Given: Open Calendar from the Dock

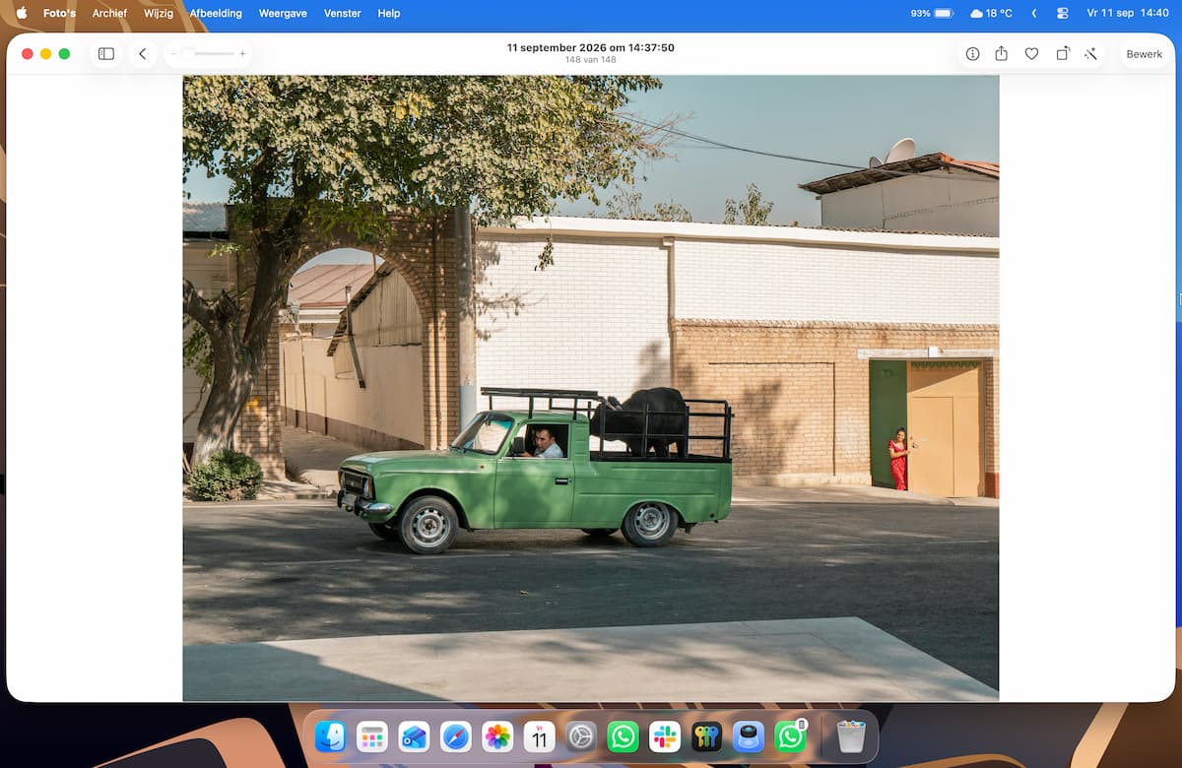Looking at the screenshot, I should point(539,736).
